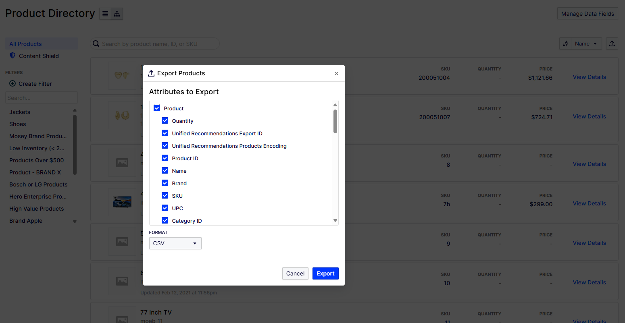Select the Shoes filter

(17, 124)
